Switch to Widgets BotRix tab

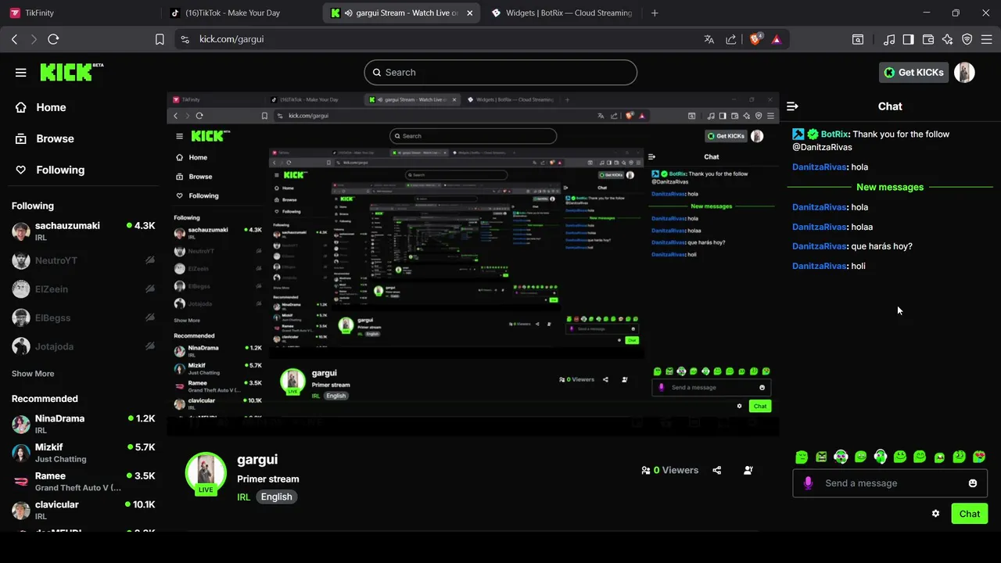click(561, 13)
